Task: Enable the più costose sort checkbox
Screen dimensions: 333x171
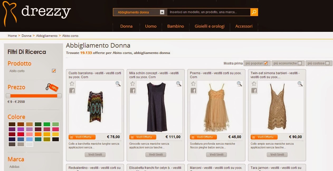Action: [327, 63]
